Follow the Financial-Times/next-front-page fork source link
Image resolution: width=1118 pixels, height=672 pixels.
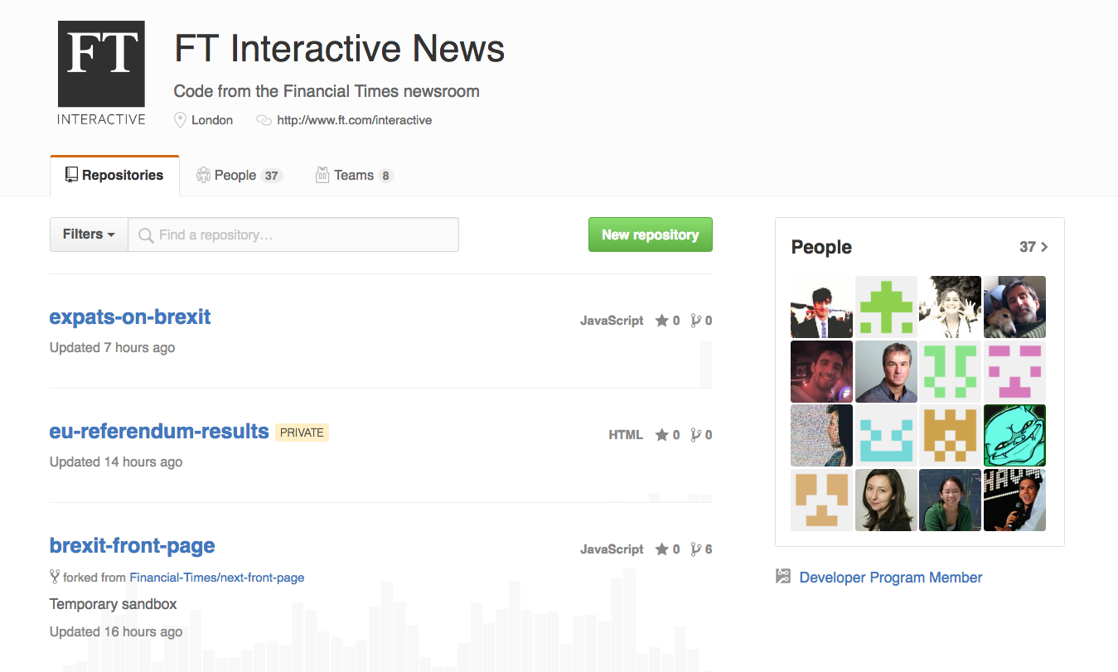(216, 578)
